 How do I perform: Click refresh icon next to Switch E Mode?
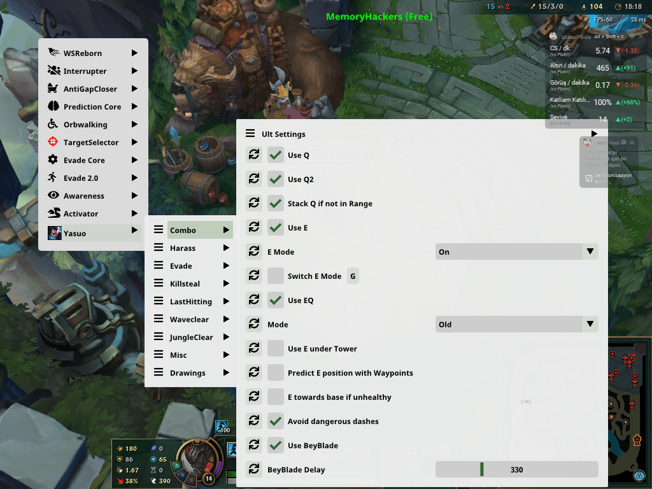253,276
